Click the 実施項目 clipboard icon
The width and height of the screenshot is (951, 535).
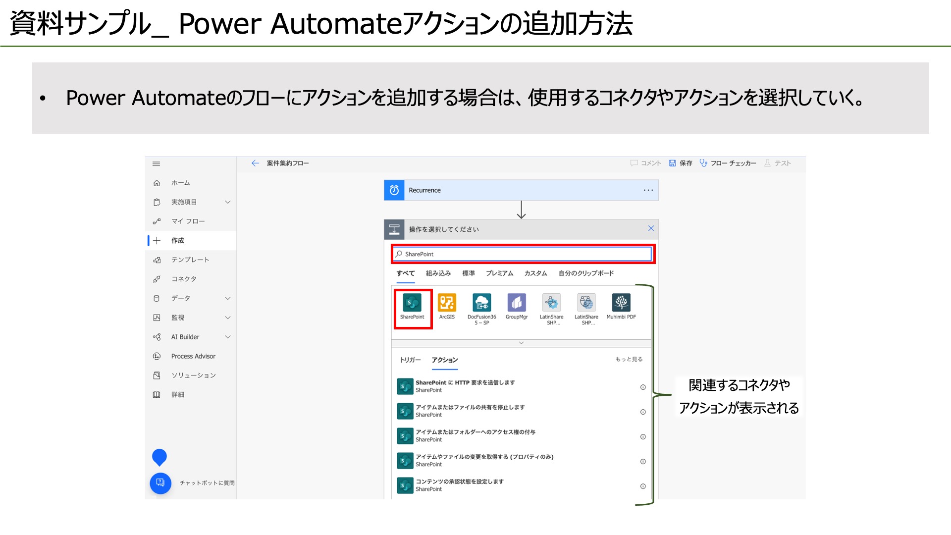click(x=157, y=202)
